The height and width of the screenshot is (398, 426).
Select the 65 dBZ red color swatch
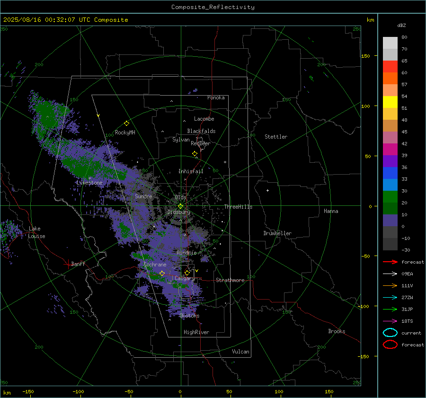pyautogui.click(x=390, y=67)
